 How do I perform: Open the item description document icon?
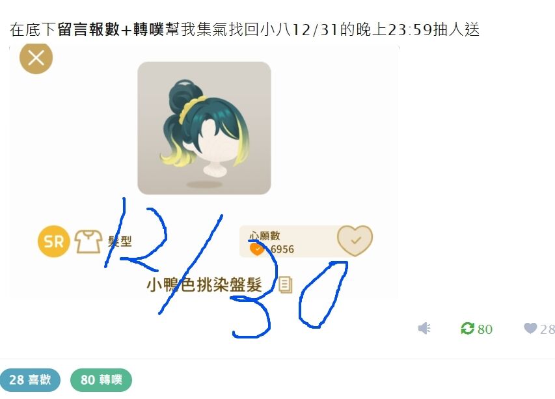point(286,284)
